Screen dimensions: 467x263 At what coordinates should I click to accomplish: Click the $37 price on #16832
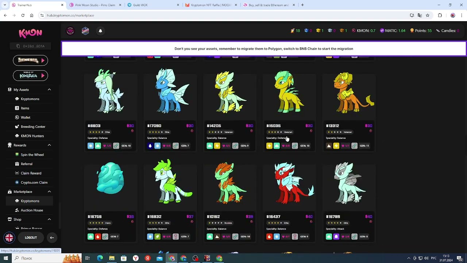190,217
